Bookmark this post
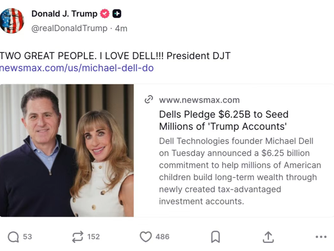 pyautogui.click(x=215, y=237)
